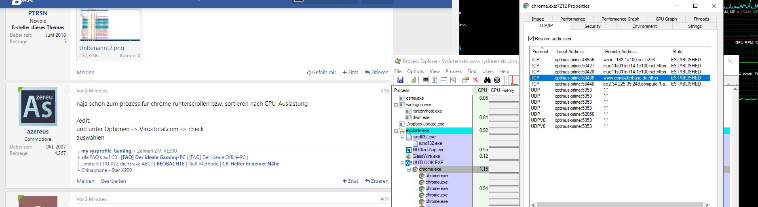This screenshot has width=758, height=207.
Task: Click the Chrome icon in the Properties window title
Action: 526,6
